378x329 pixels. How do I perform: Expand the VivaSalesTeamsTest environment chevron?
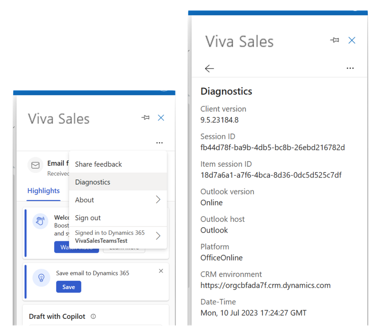click(158, 236)
